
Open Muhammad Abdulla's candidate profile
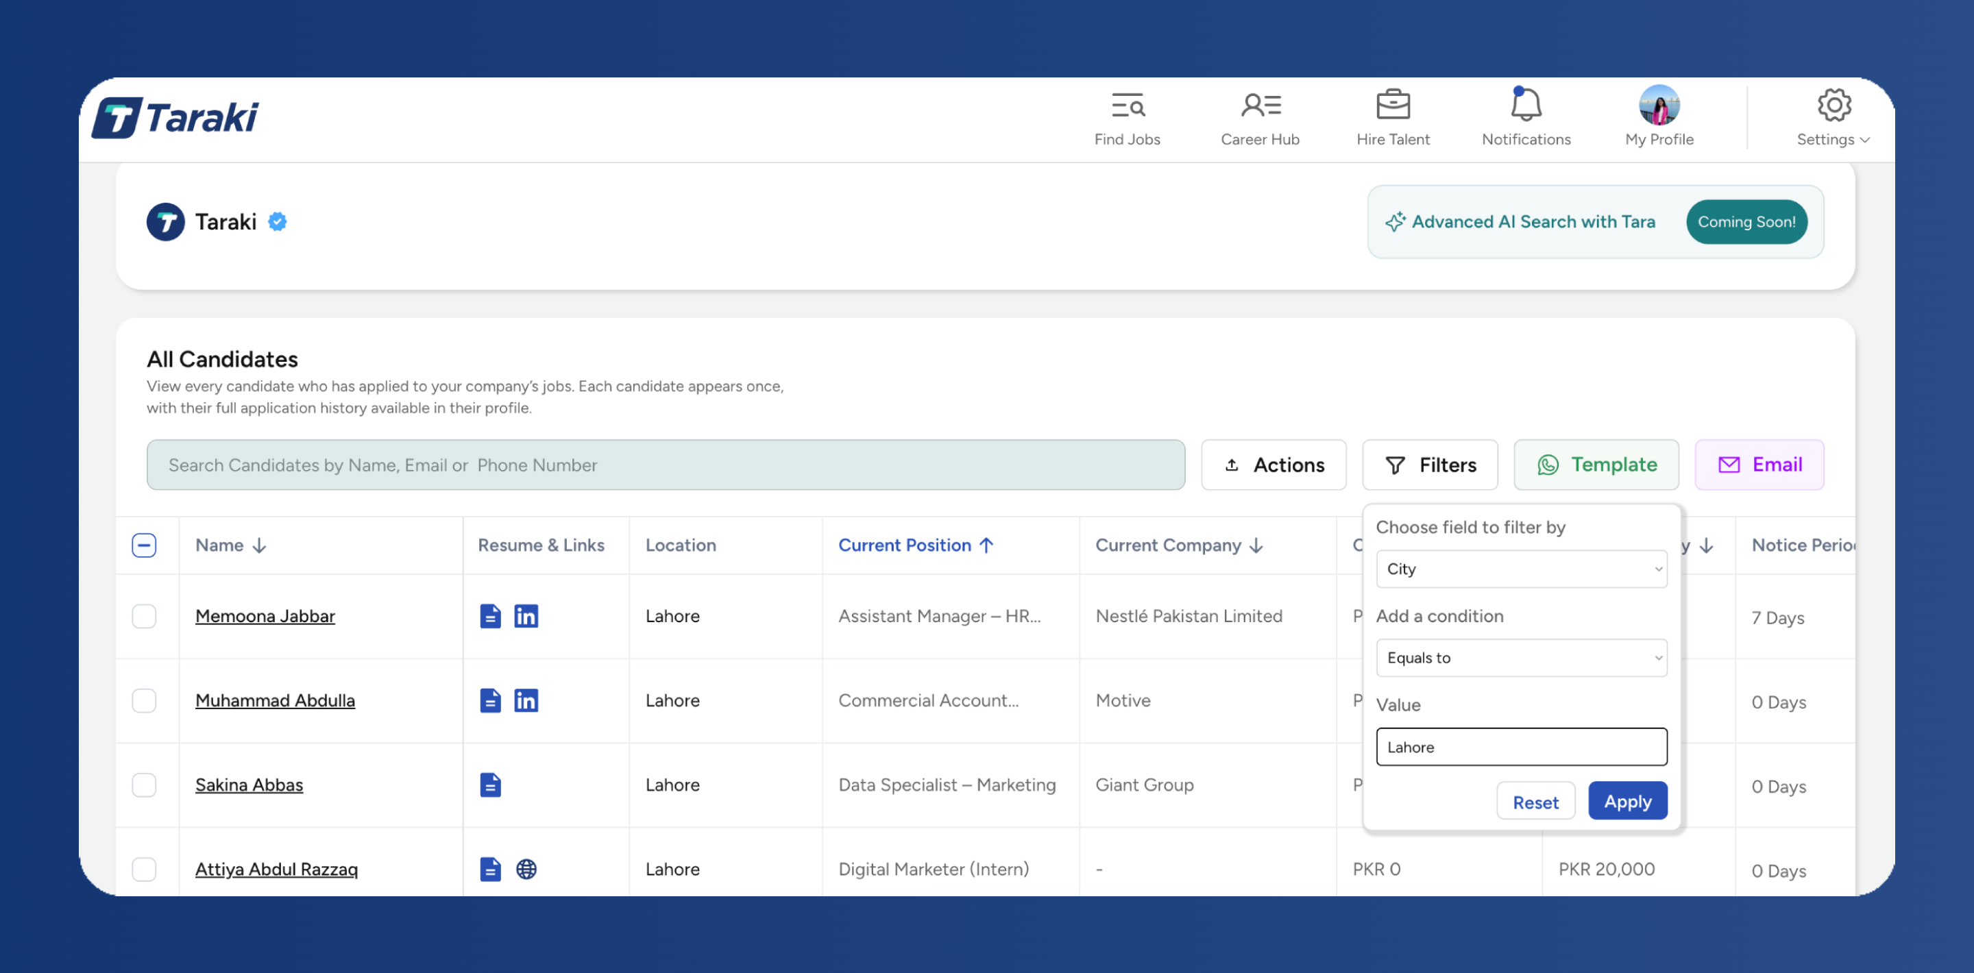click(x=275, y=700)
